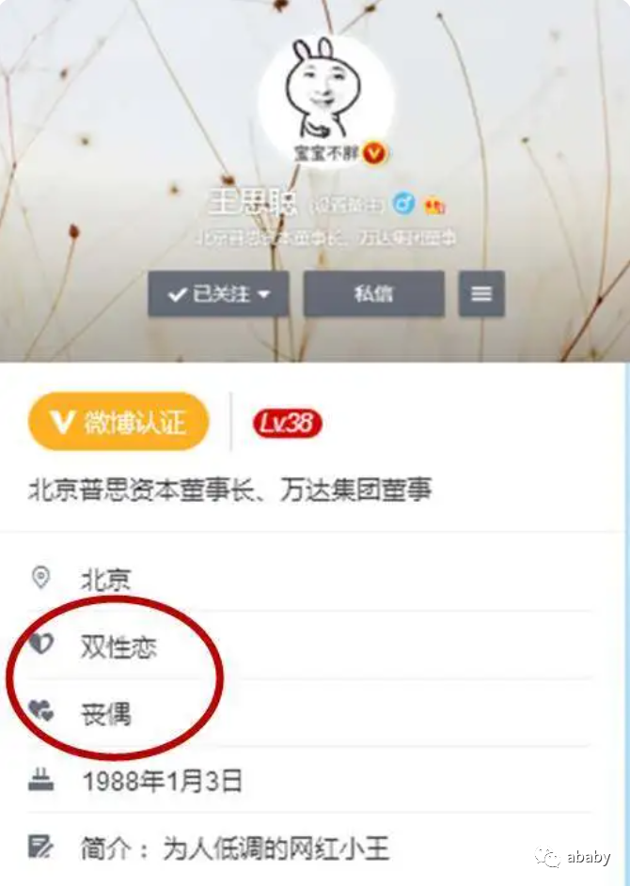Click the heart icon beside 双性恋
The width and height of the screenshot is (630, 886).
41,644
